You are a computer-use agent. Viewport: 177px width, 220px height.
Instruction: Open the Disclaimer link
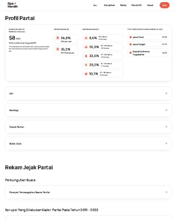coord(109,5)
